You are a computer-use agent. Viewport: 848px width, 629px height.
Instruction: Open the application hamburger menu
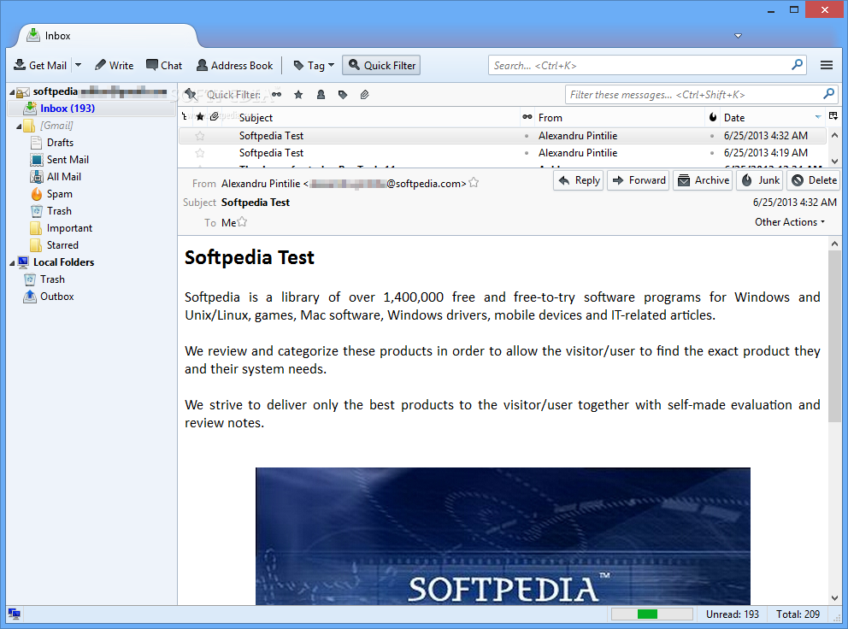826,66
